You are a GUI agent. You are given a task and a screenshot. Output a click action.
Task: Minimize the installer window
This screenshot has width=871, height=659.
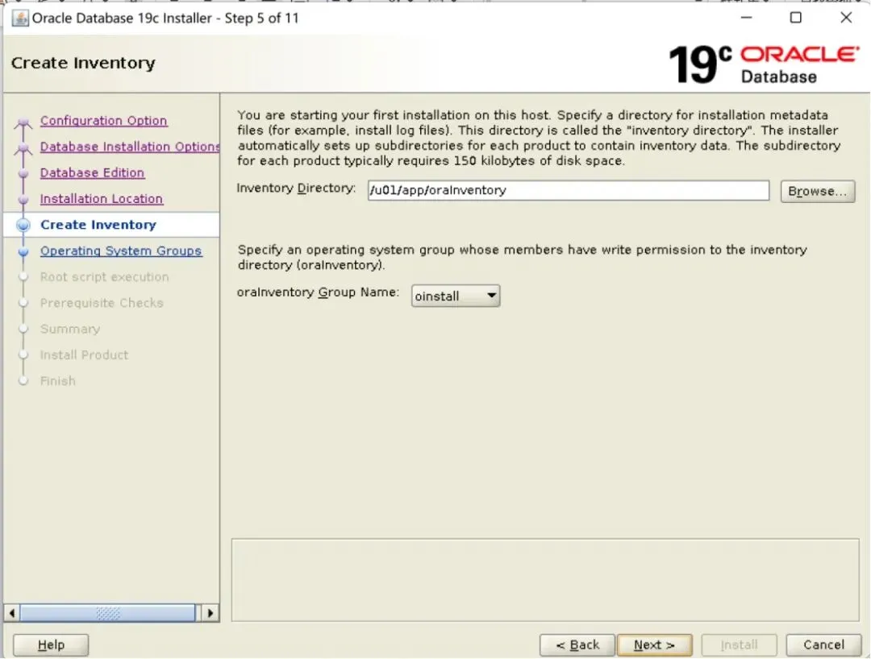[746, 18]
